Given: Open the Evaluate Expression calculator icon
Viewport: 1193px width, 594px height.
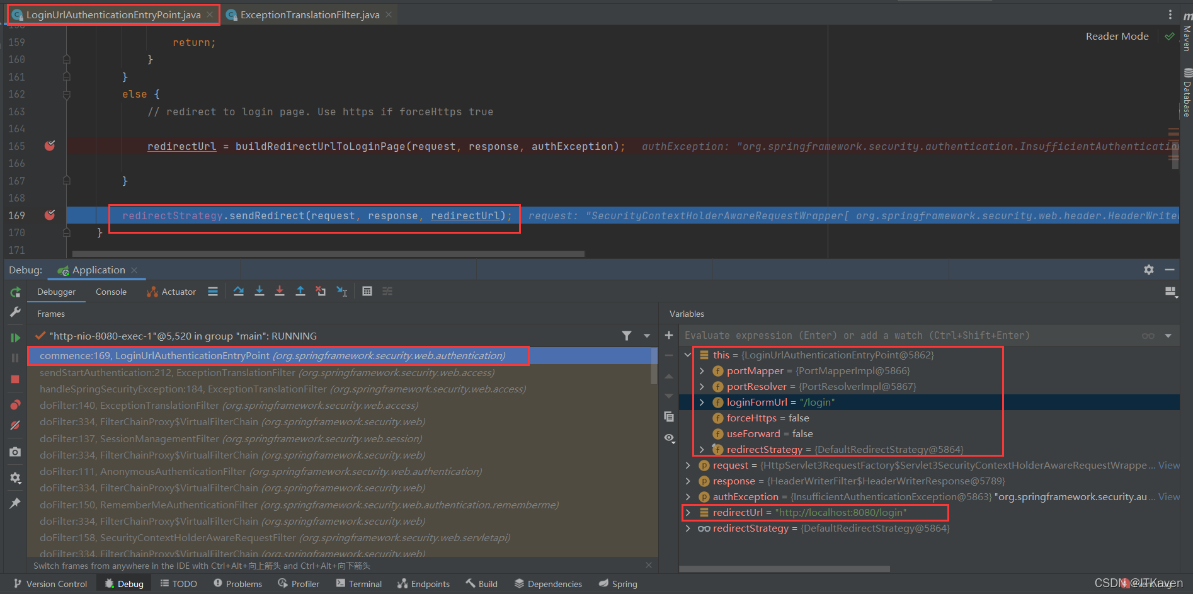Looking at the screenshot, I should 367,290.
